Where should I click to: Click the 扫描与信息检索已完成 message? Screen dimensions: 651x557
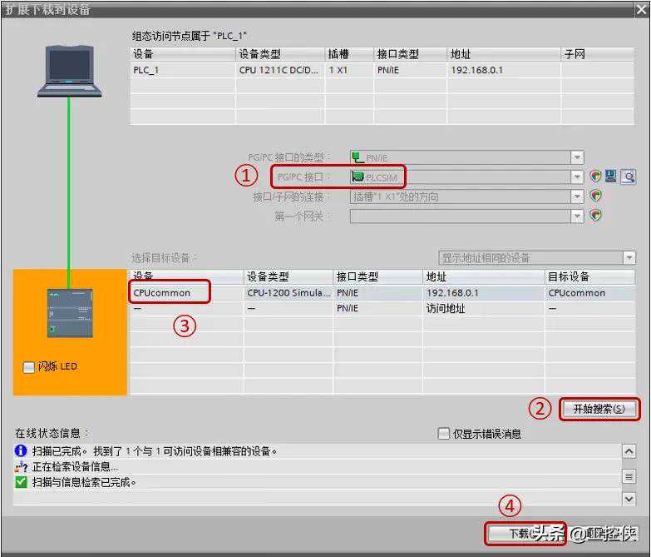point(84,482)
